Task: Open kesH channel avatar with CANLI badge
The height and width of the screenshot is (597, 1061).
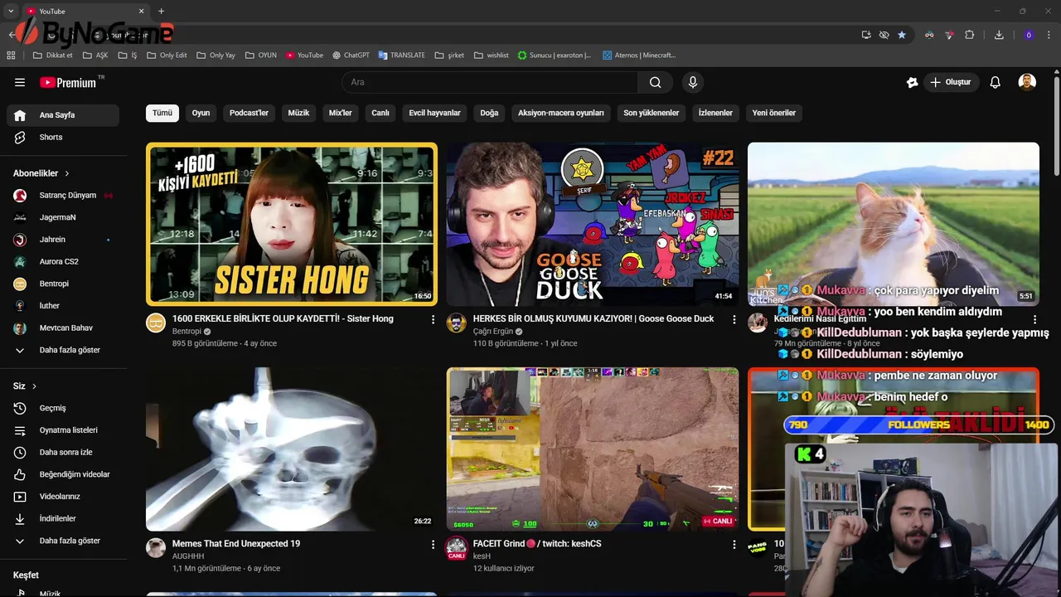Action: tap(457, 548)
